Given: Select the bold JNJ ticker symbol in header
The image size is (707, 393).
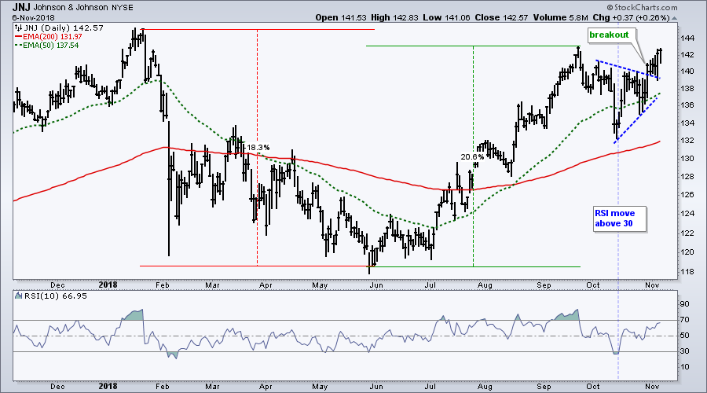Looking at the screenshot, I should pos(21,7).
